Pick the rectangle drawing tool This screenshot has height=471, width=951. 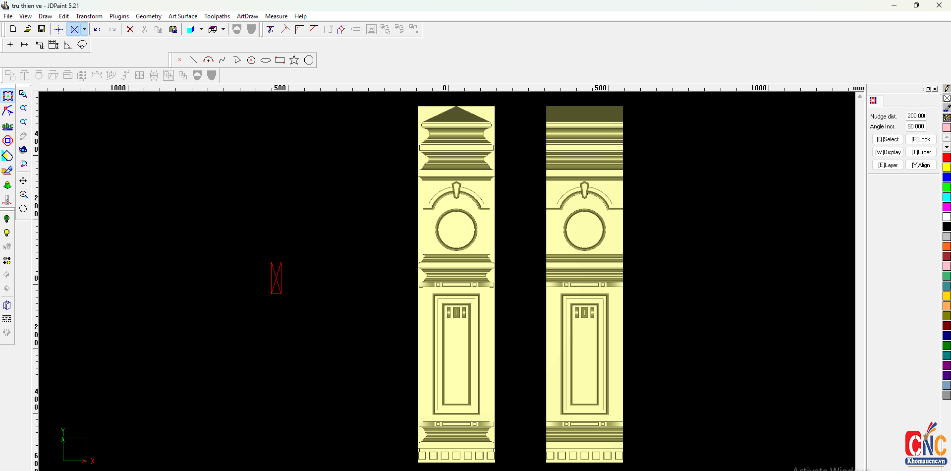(280, 60)
